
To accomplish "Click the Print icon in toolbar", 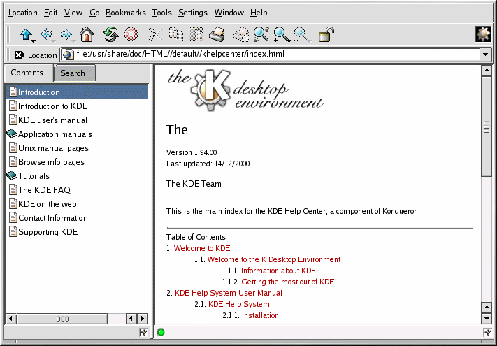I will tap(217, 34).
